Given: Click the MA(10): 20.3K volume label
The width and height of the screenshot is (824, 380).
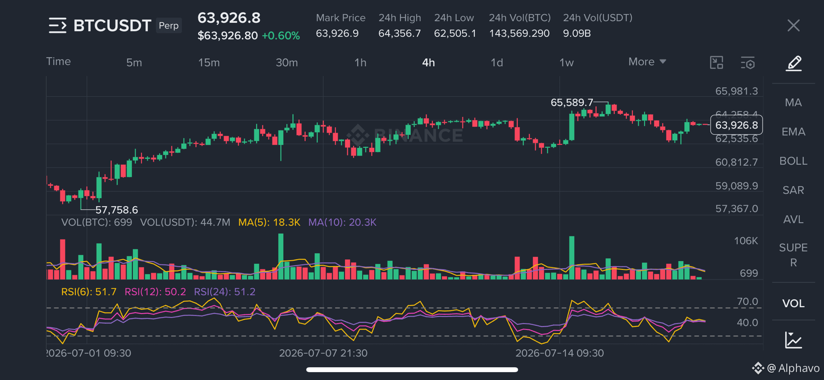Looking at the screenshot, I should click(342, 223).
